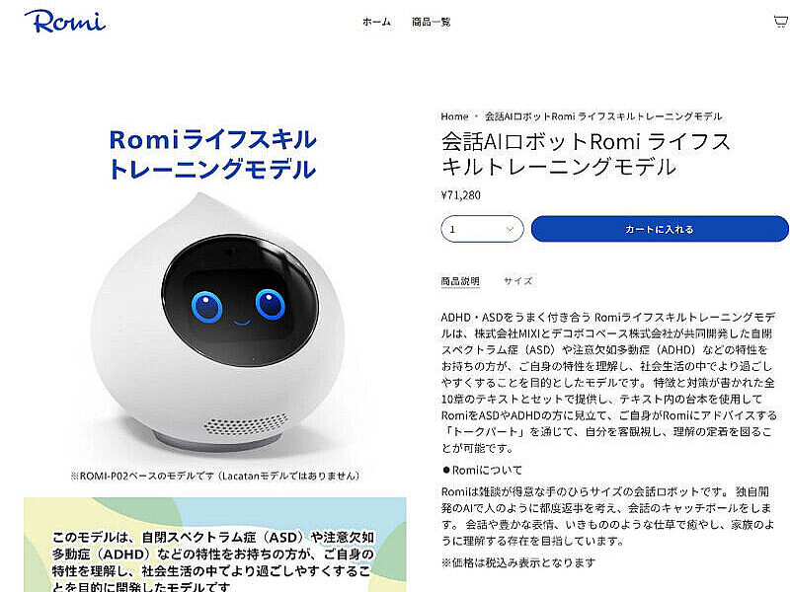Click the main product title heading

[586, 154]
